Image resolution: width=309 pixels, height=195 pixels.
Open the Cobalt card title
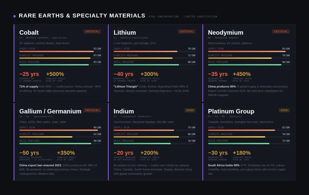click(29, 33)
